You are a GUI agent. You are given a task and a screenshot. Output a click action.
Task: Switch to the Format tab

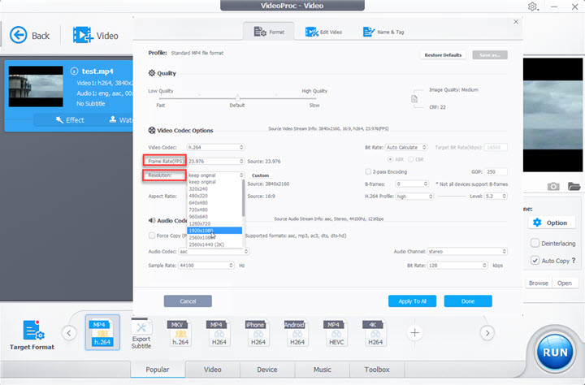269,32
